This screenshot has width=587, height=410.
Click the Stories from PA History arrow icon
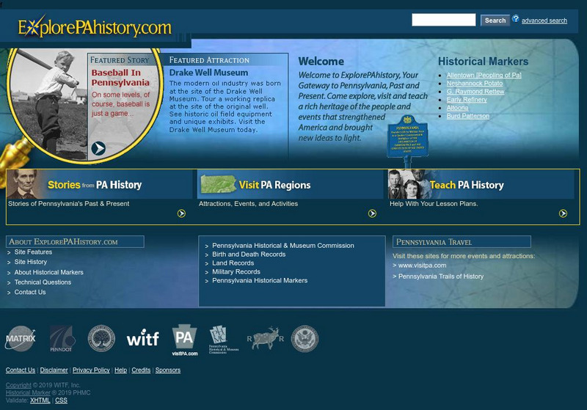181,213
